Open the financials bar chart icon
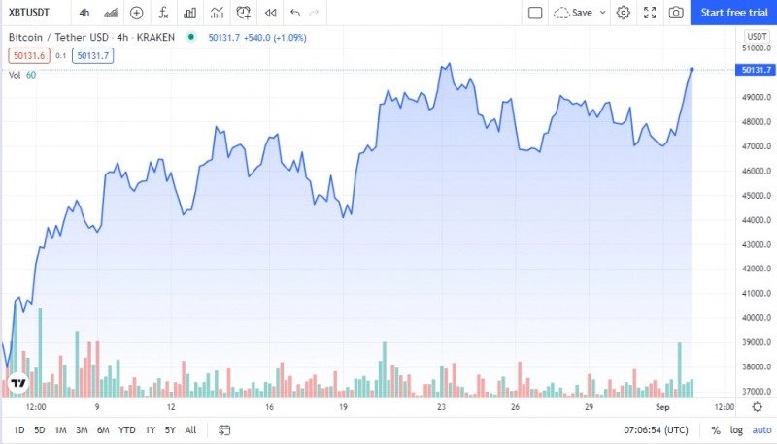The height and width of the screenshot is (444, 777). 189,13
